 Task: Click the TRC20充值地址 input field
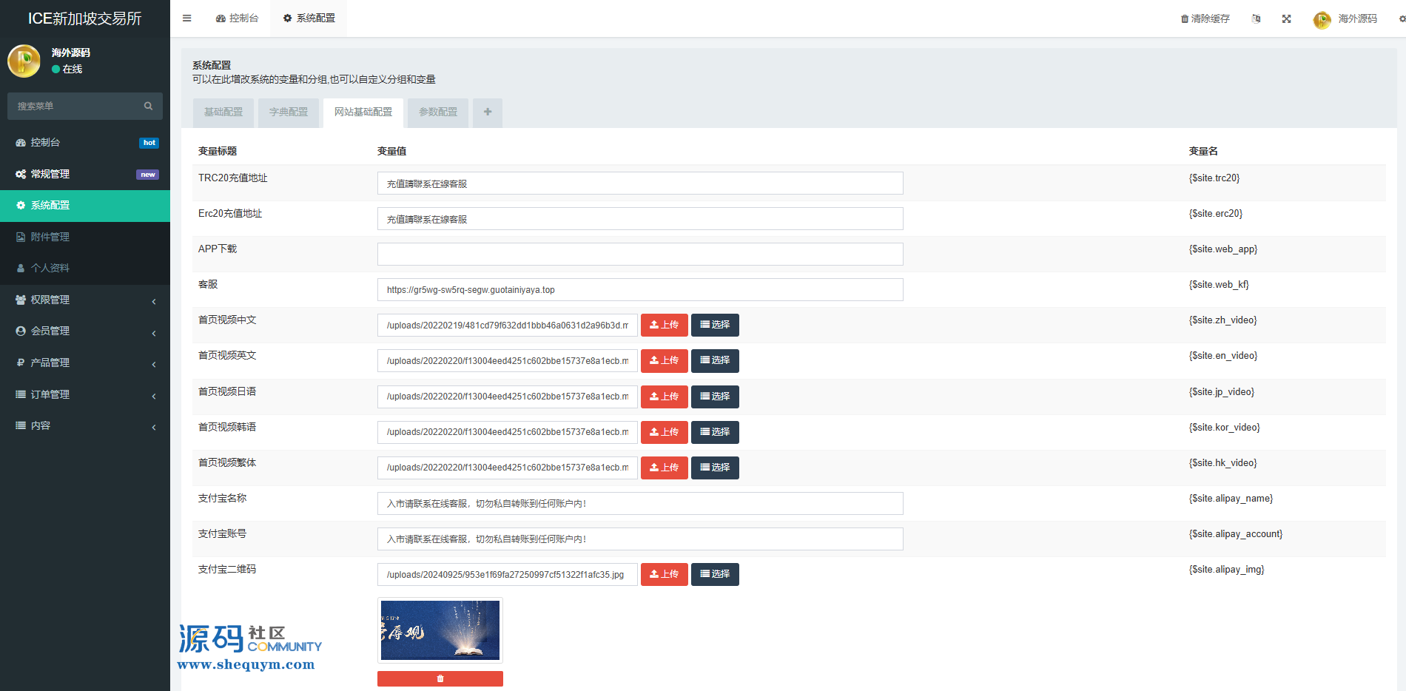[x=640, y=183]
